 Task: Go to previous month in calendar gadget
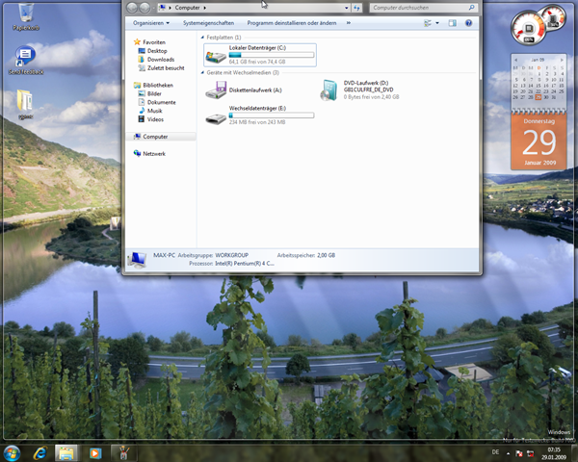pos(515,60)
